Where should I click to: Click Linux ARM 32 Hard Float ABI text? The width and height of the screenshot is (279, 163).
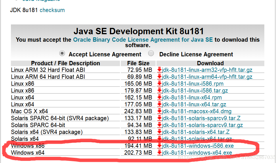coord(48,70)
